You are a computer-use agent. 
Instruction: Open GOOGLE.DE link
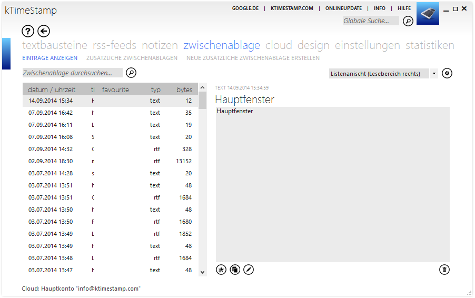click(245, 8)
